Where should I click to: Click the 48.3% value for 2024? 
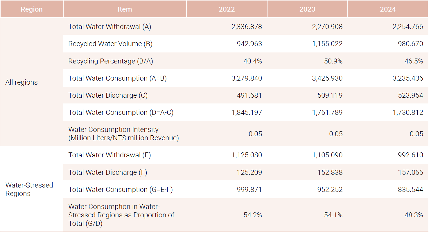[414, 215]
